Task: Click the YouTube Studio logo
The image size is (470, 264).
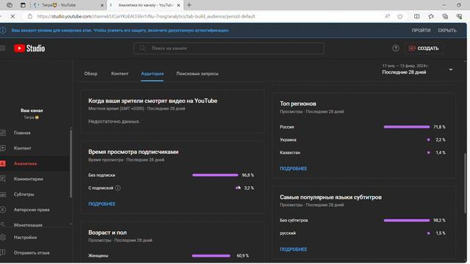Action: tap(29, 48)
